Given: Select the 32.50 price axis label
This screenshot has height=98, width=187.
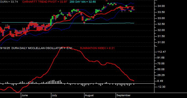Looking at the screenshot, I should coord(161,24).
